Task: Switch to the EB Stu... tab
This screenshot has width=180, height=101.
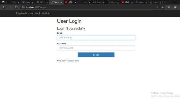Action: tap(13, 2)
